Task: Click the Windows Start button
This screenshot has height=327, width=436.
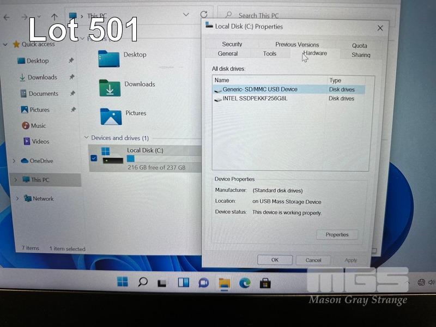Action: tap(123, 282)
